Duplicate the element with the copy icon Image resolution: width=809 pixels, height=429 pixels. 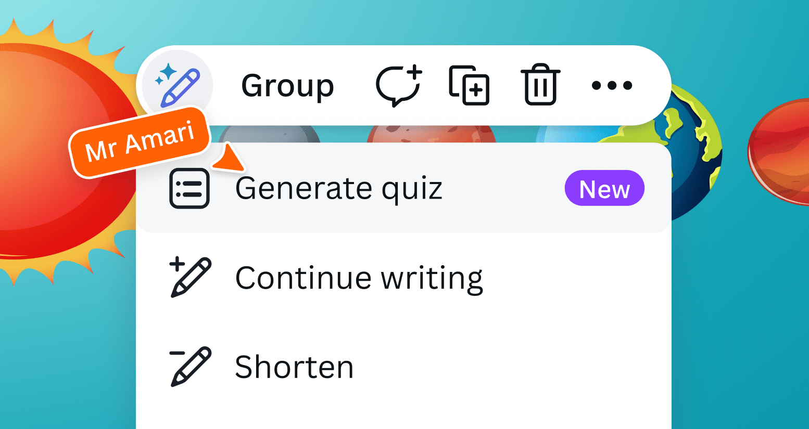469,86
